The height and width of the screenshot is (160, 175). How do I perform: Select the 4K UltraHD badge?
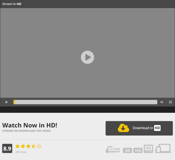(148, 149)
